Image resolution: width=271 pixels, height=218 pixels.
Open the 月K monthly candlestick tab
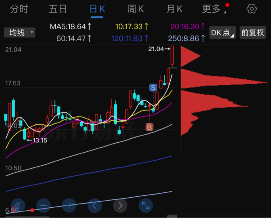(x=175, y=9)
